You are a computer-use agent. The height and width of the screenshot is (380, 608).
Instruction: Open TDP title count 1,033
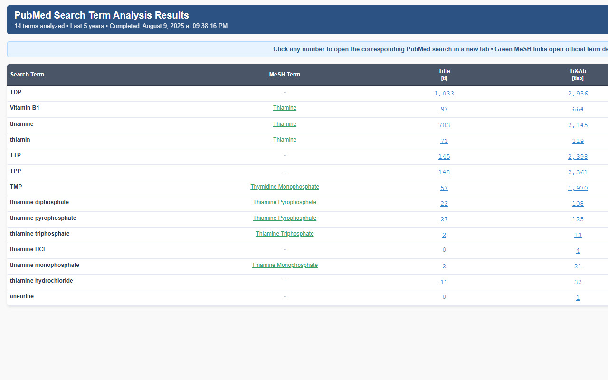coord(444,94)
